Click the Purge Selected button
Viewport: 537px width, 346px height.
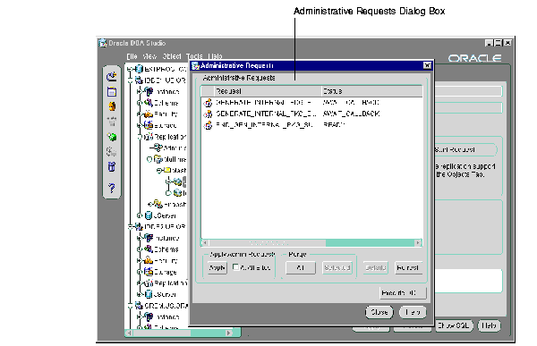click(x=337, y=267)
